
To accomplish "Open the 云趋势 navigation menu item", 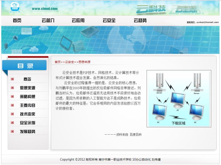I will click(x=140, y=20).
